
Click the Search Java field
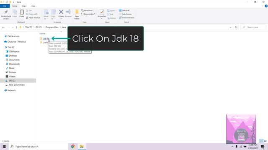tap(253, 27)
